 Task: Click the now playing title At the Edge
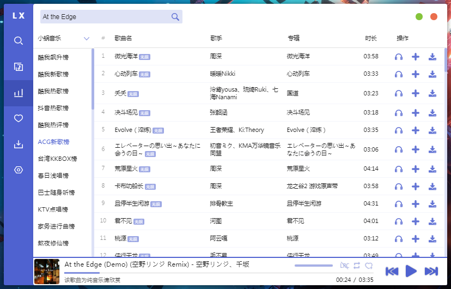[x=157, y=264]
